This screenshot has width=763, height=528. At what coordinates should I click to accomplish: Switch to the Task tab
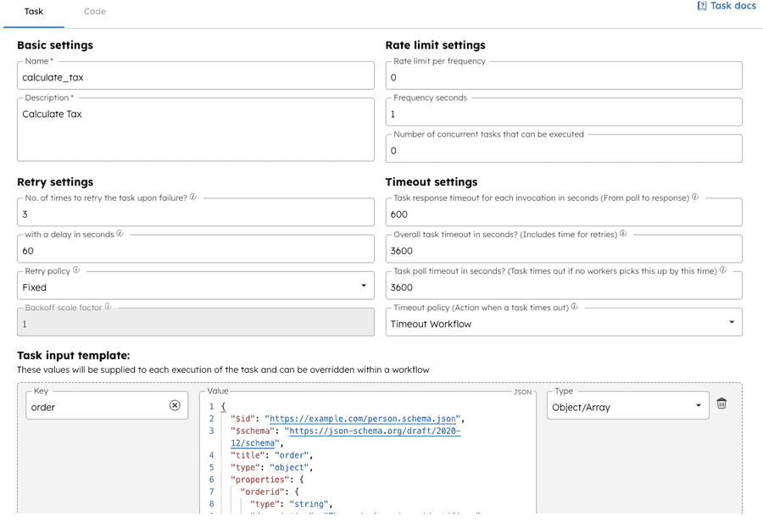[34, 12]
